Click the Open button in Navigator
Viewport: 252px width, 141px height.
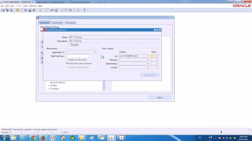coord(159,98)
